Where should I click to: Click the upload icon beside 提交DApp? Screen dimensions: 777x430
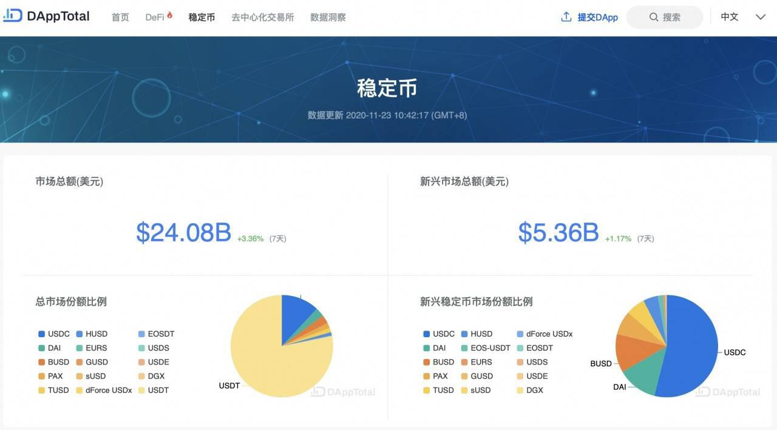(566, 17)
